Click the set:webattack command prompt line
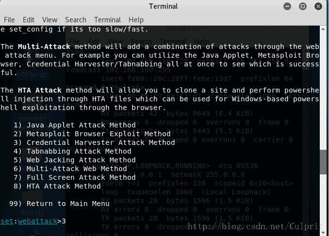The image size is (329, 236). [x=33, y=221]
